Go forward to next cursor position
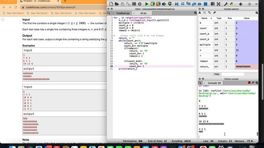The image size is (264, 148). tap(250, 4)
